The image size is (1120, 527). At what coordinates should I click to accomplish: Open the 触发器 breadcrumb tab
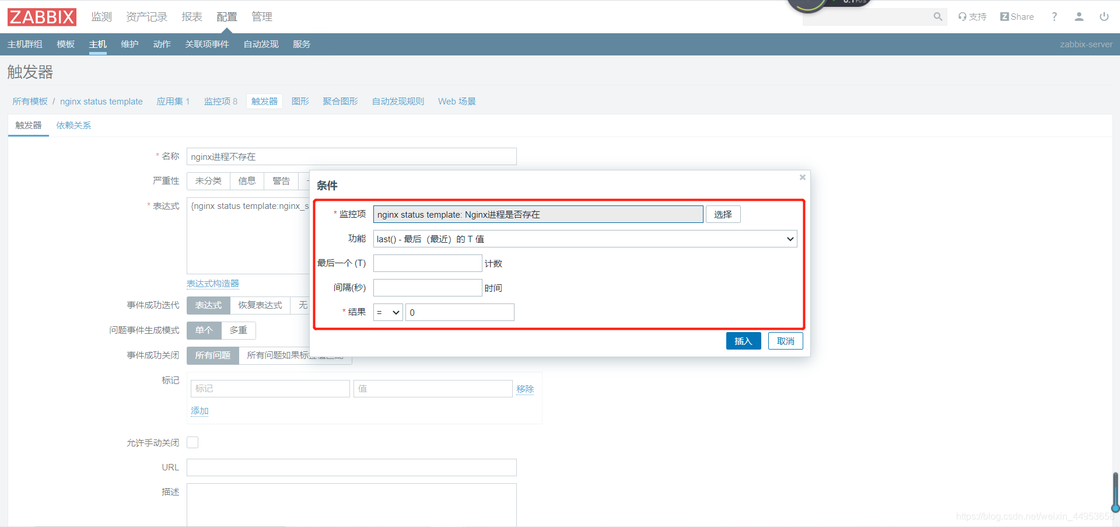coord(265,102)
